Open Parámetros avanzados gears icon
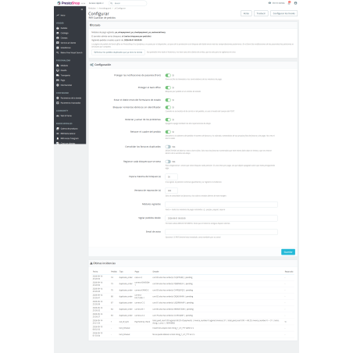 pos(58,103)
